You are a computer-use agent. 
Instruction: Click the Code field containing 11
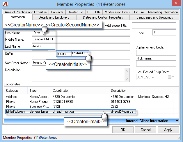click(x=164, y=33)
